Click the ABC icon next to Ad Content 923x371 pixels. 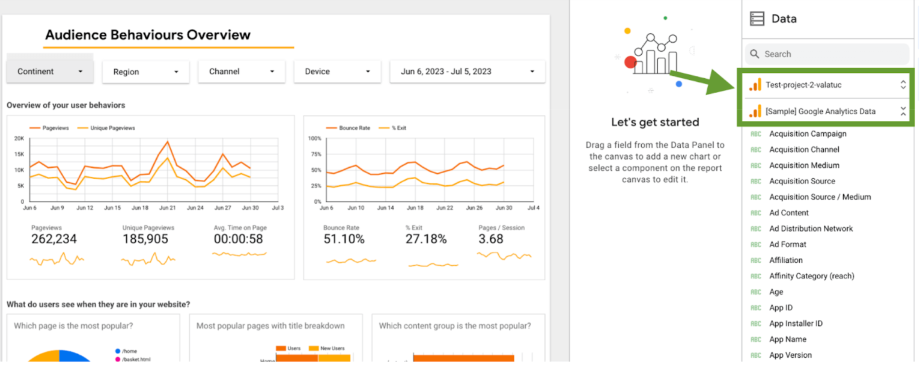tap(755, 212)
